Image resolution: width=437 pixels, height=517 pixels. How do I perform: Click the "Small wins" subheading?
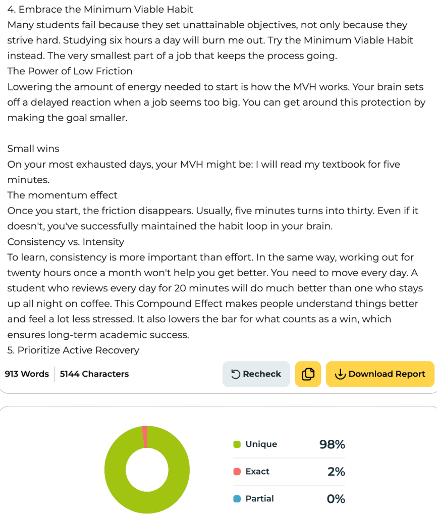click(33, 148)
